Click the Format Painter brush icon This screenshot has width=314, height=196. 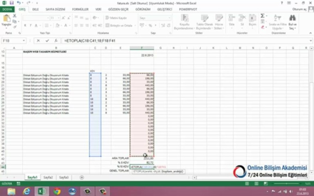[x=15, y=27]
